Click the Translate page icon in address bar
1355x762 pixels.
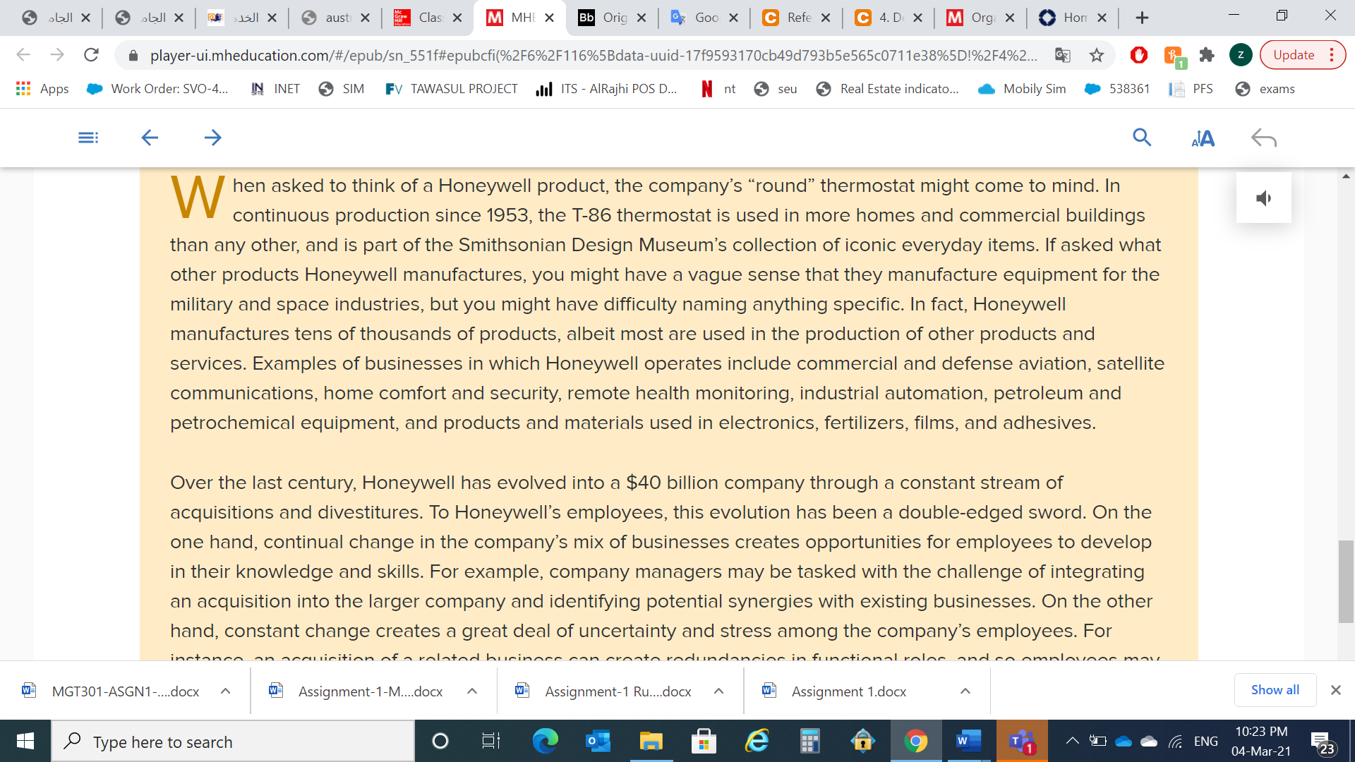1062,55
